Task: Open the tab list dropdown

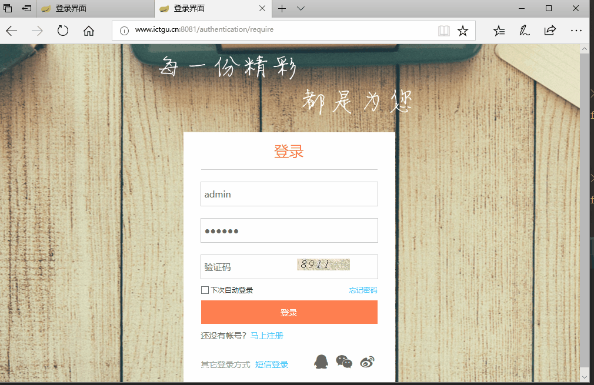Action: click(x=301, y=8)
